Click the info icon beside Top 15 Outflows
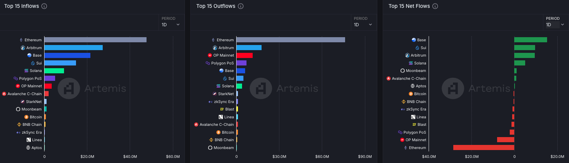Screen dimensions: 569x163 coord(241,6)
